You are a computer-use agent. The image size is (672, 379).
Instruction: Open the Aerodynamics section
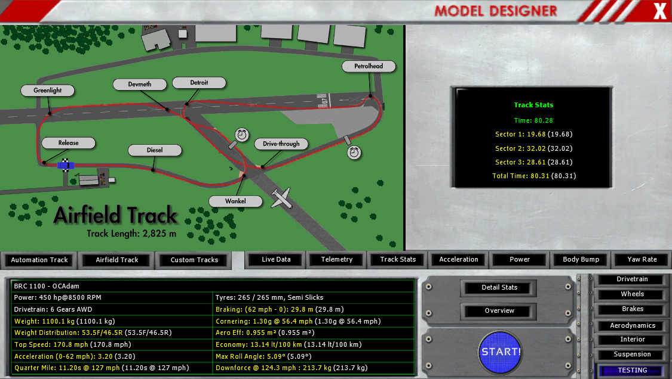pyautogui.click(x=632, y=326)
